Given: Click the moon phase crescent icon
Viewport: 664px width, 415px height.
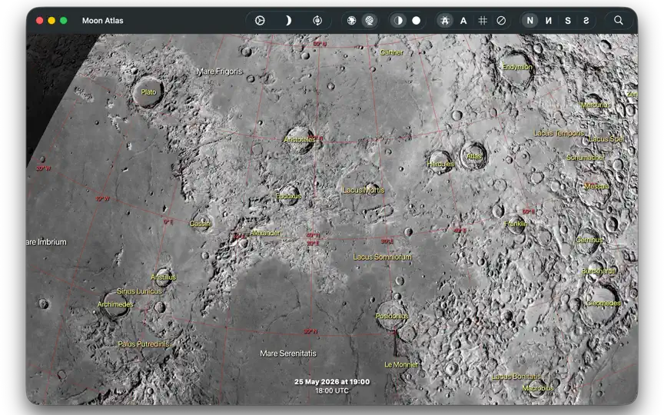Looking at the screenshot, I should [288, 20].
